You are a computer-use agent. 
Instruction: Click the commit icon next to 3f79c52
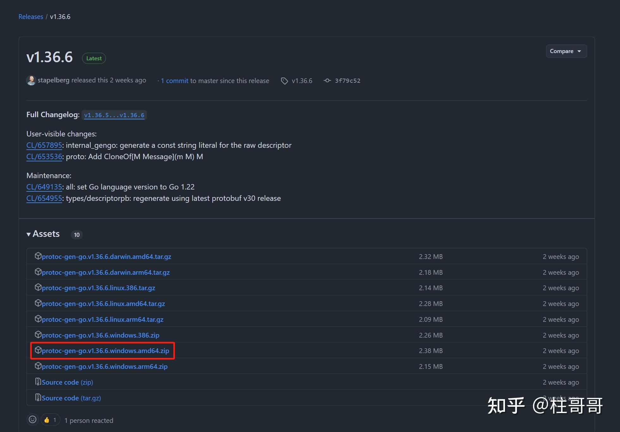(x=327, y=81)
